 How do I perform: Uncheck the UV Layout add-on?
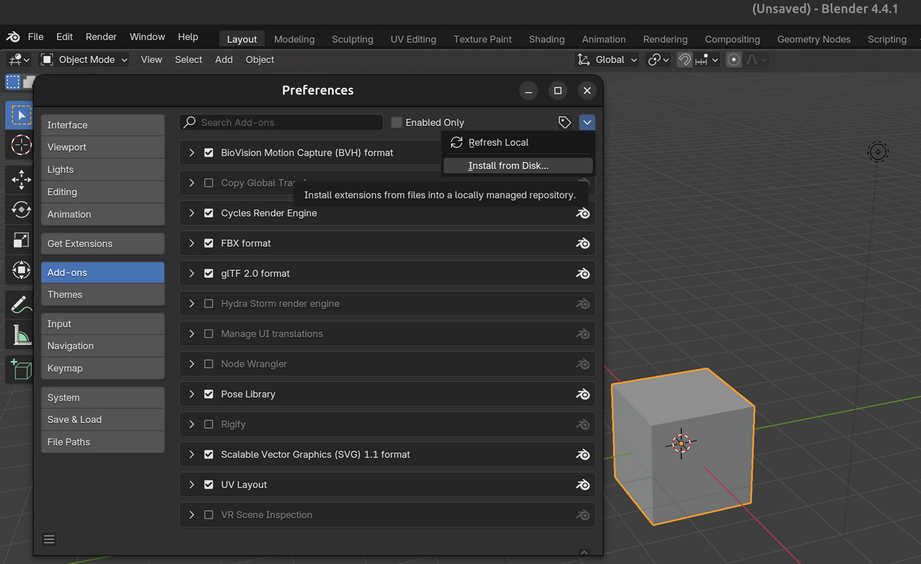209,485
